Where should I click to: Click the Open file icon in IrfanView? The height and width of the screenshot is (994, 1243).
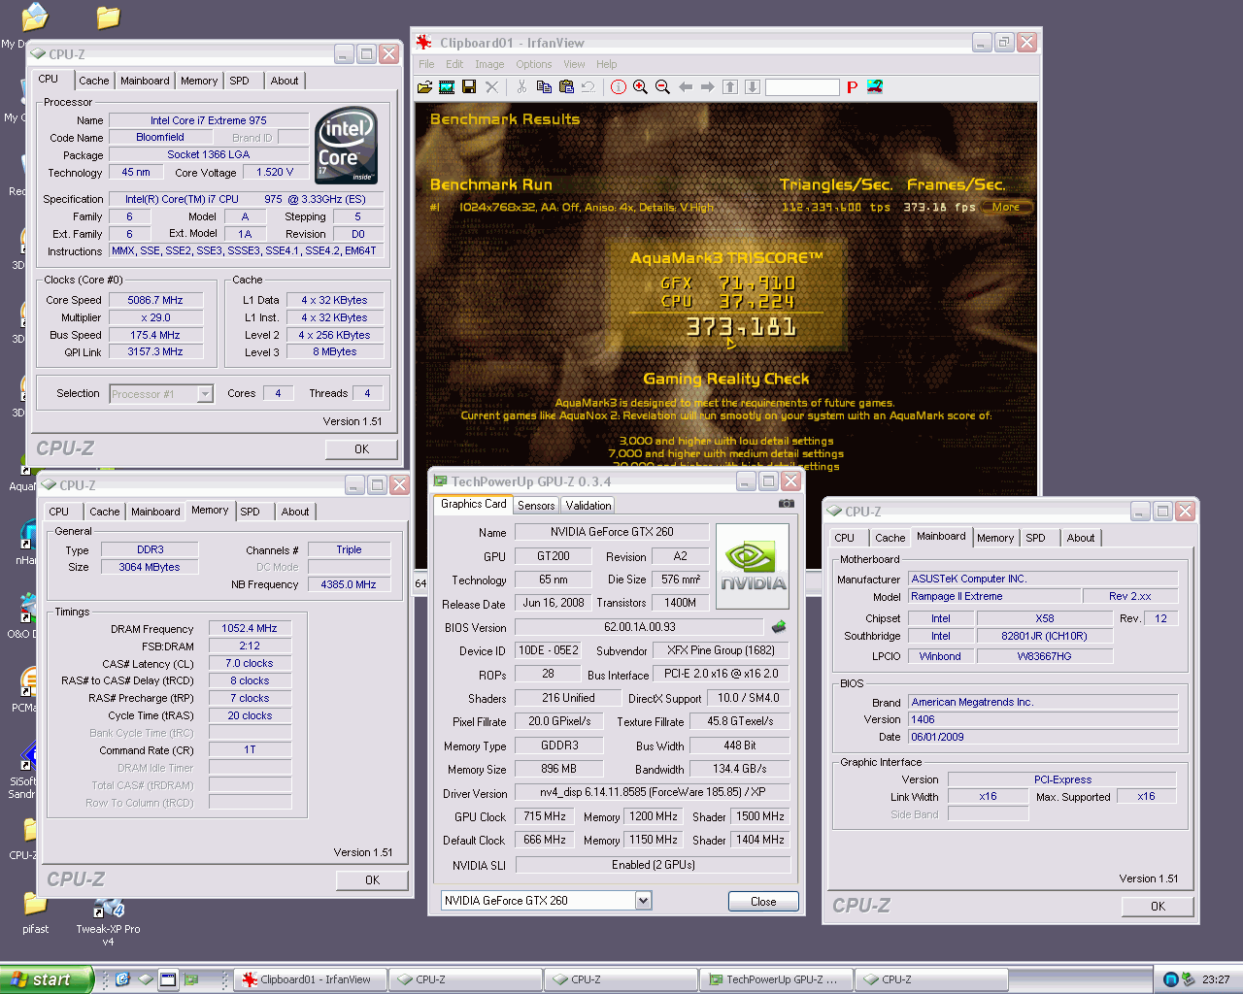424,87
